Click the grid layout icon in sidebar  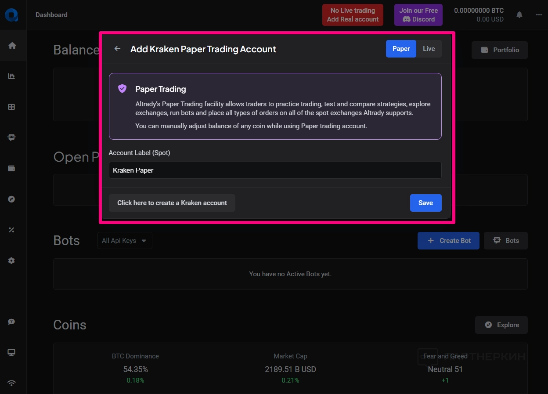pos(12,107)
